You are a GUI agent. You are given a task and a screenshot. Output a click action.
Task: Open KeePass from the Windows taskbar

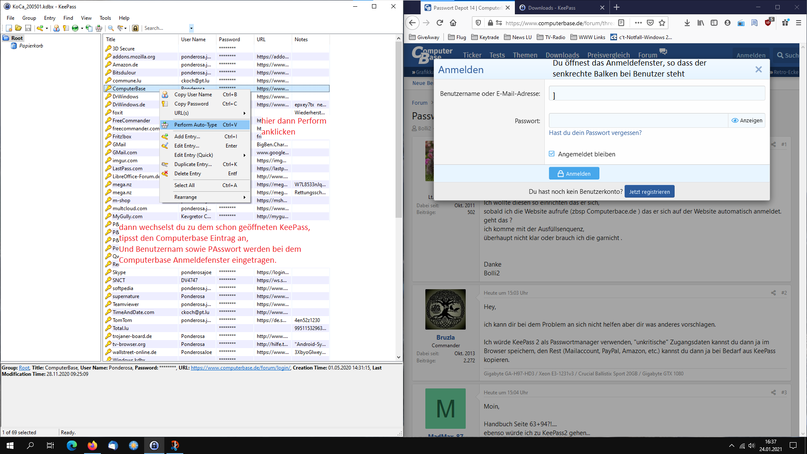[154, 446]
